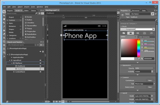Open Color resources tab in editor
Viewport: 160px width, 105px height.
pos(144,37)
